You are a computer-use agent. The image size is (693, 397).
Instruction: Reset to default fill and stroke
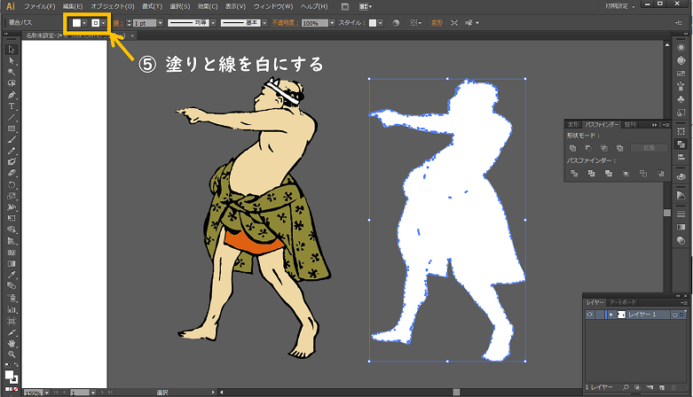point(7,365)
